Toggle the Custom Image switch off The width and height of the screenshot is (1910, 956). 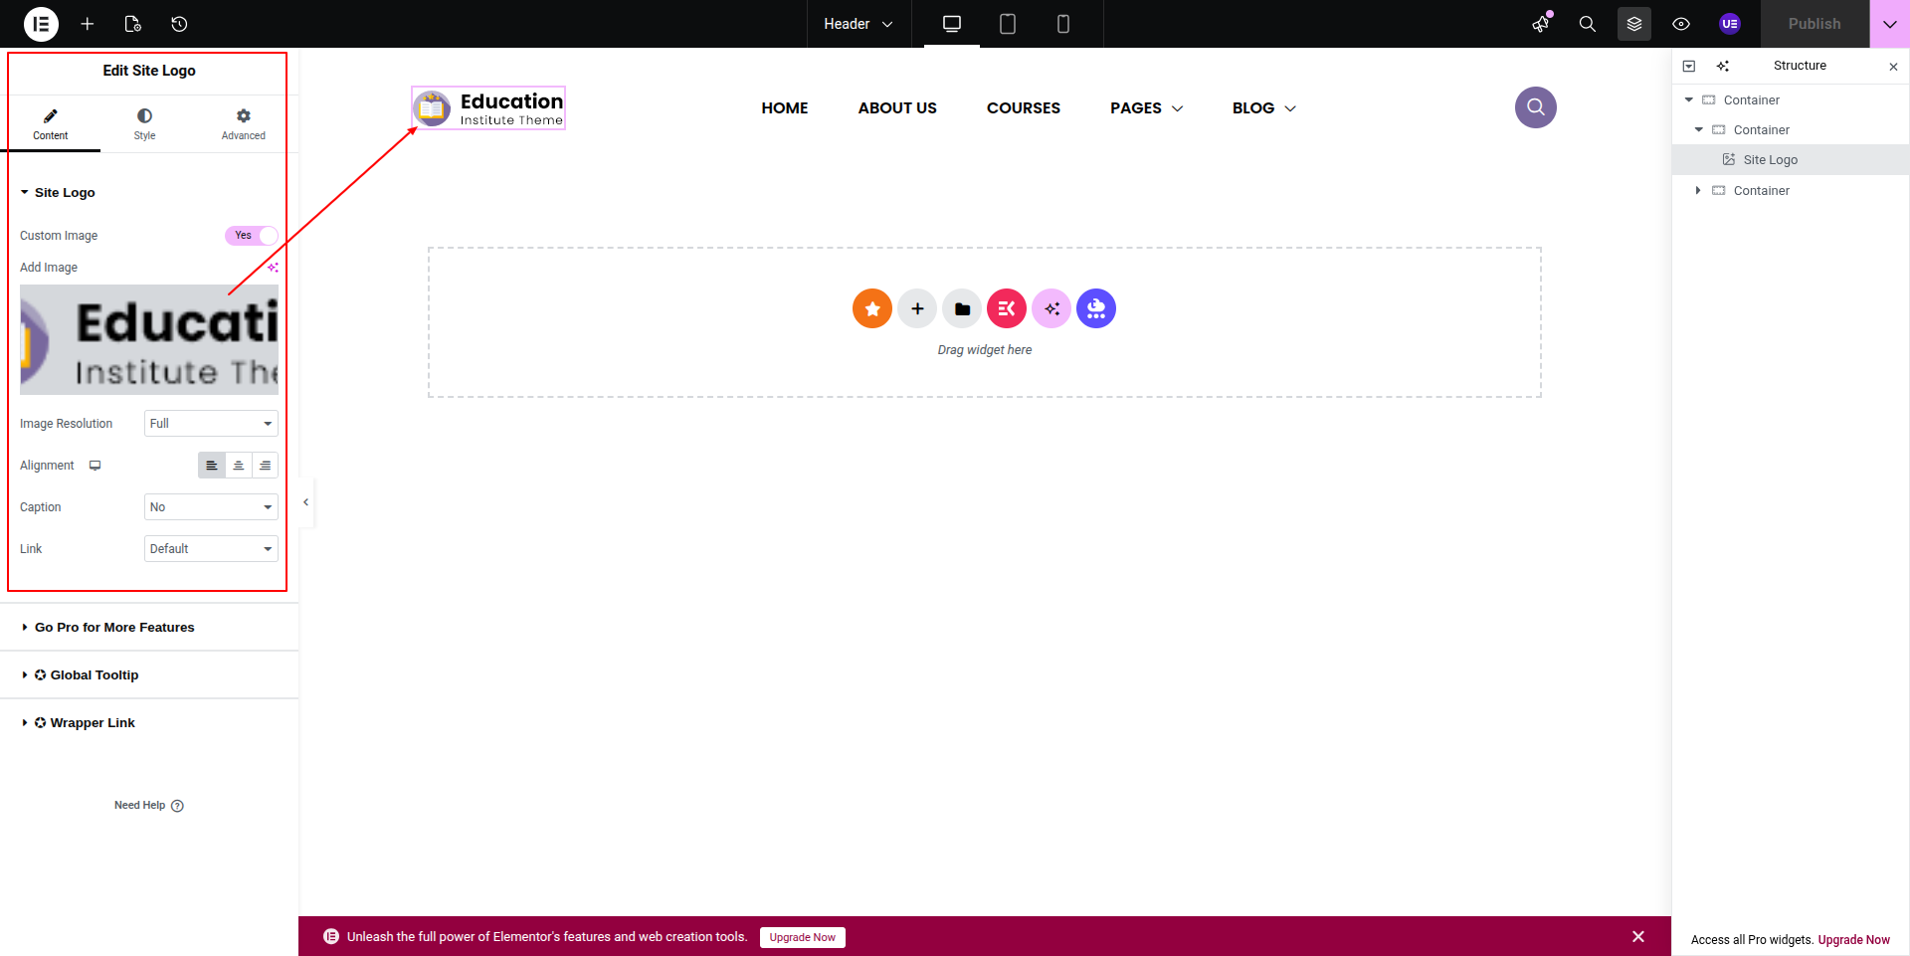click(252, 236)
